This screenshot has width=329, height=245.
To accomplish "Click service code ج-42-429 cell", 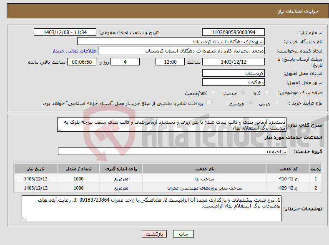I will coord(288,188).
